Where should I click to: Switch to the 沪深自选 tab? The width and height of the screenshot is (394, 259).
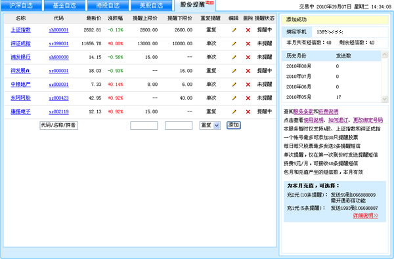coord(21,5)
